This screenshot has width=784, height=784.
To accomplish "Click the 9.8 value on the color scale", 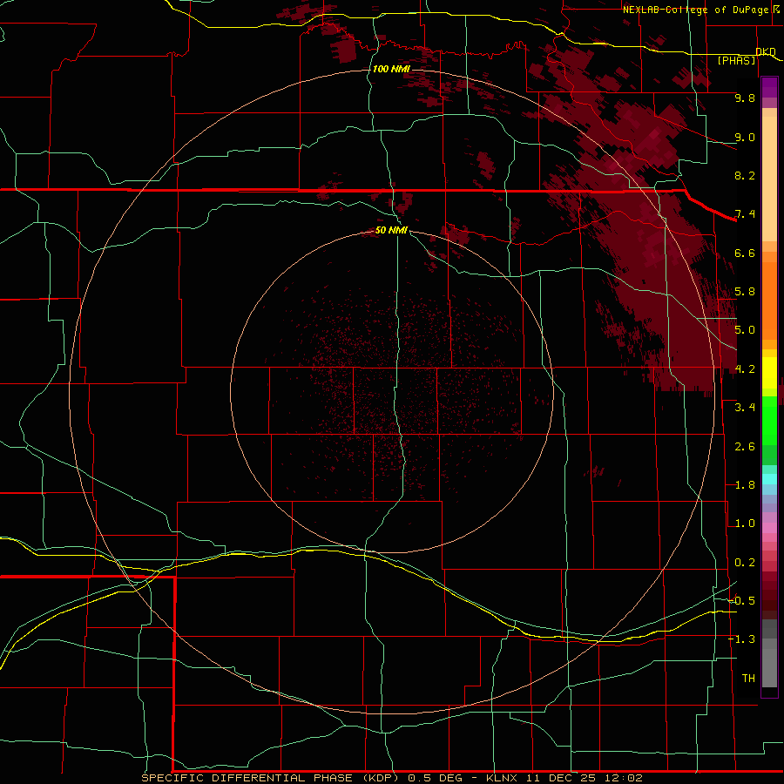I will coord(745,98).
